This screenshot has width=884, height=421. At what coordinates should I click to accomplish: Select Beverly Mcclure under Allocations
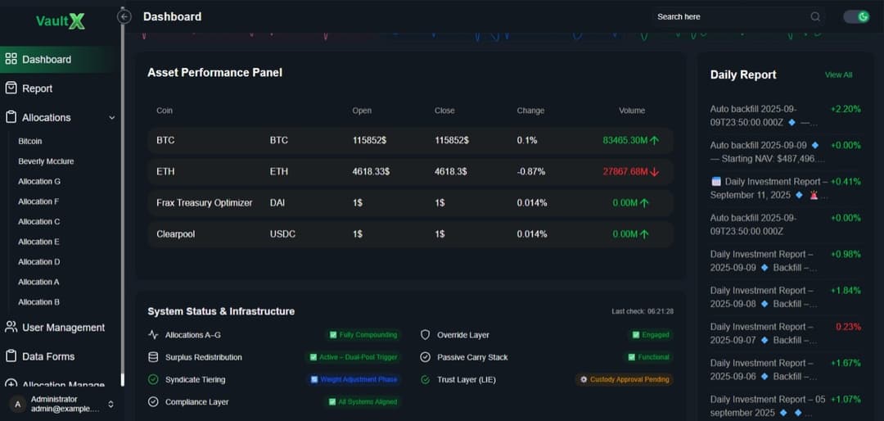click(x=46, y=161)
